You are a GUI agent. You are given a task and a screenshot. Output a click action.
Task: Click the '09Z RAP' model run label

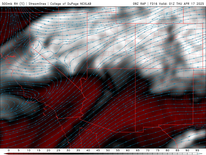[x=139, y=4]
